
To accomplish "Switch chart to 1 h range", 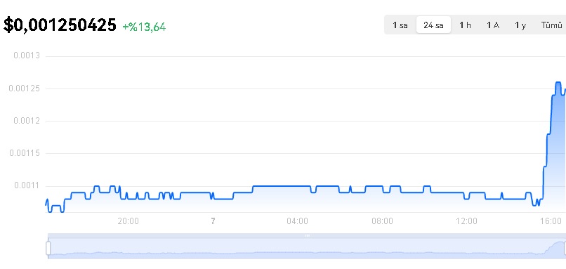I will (465, 25).
